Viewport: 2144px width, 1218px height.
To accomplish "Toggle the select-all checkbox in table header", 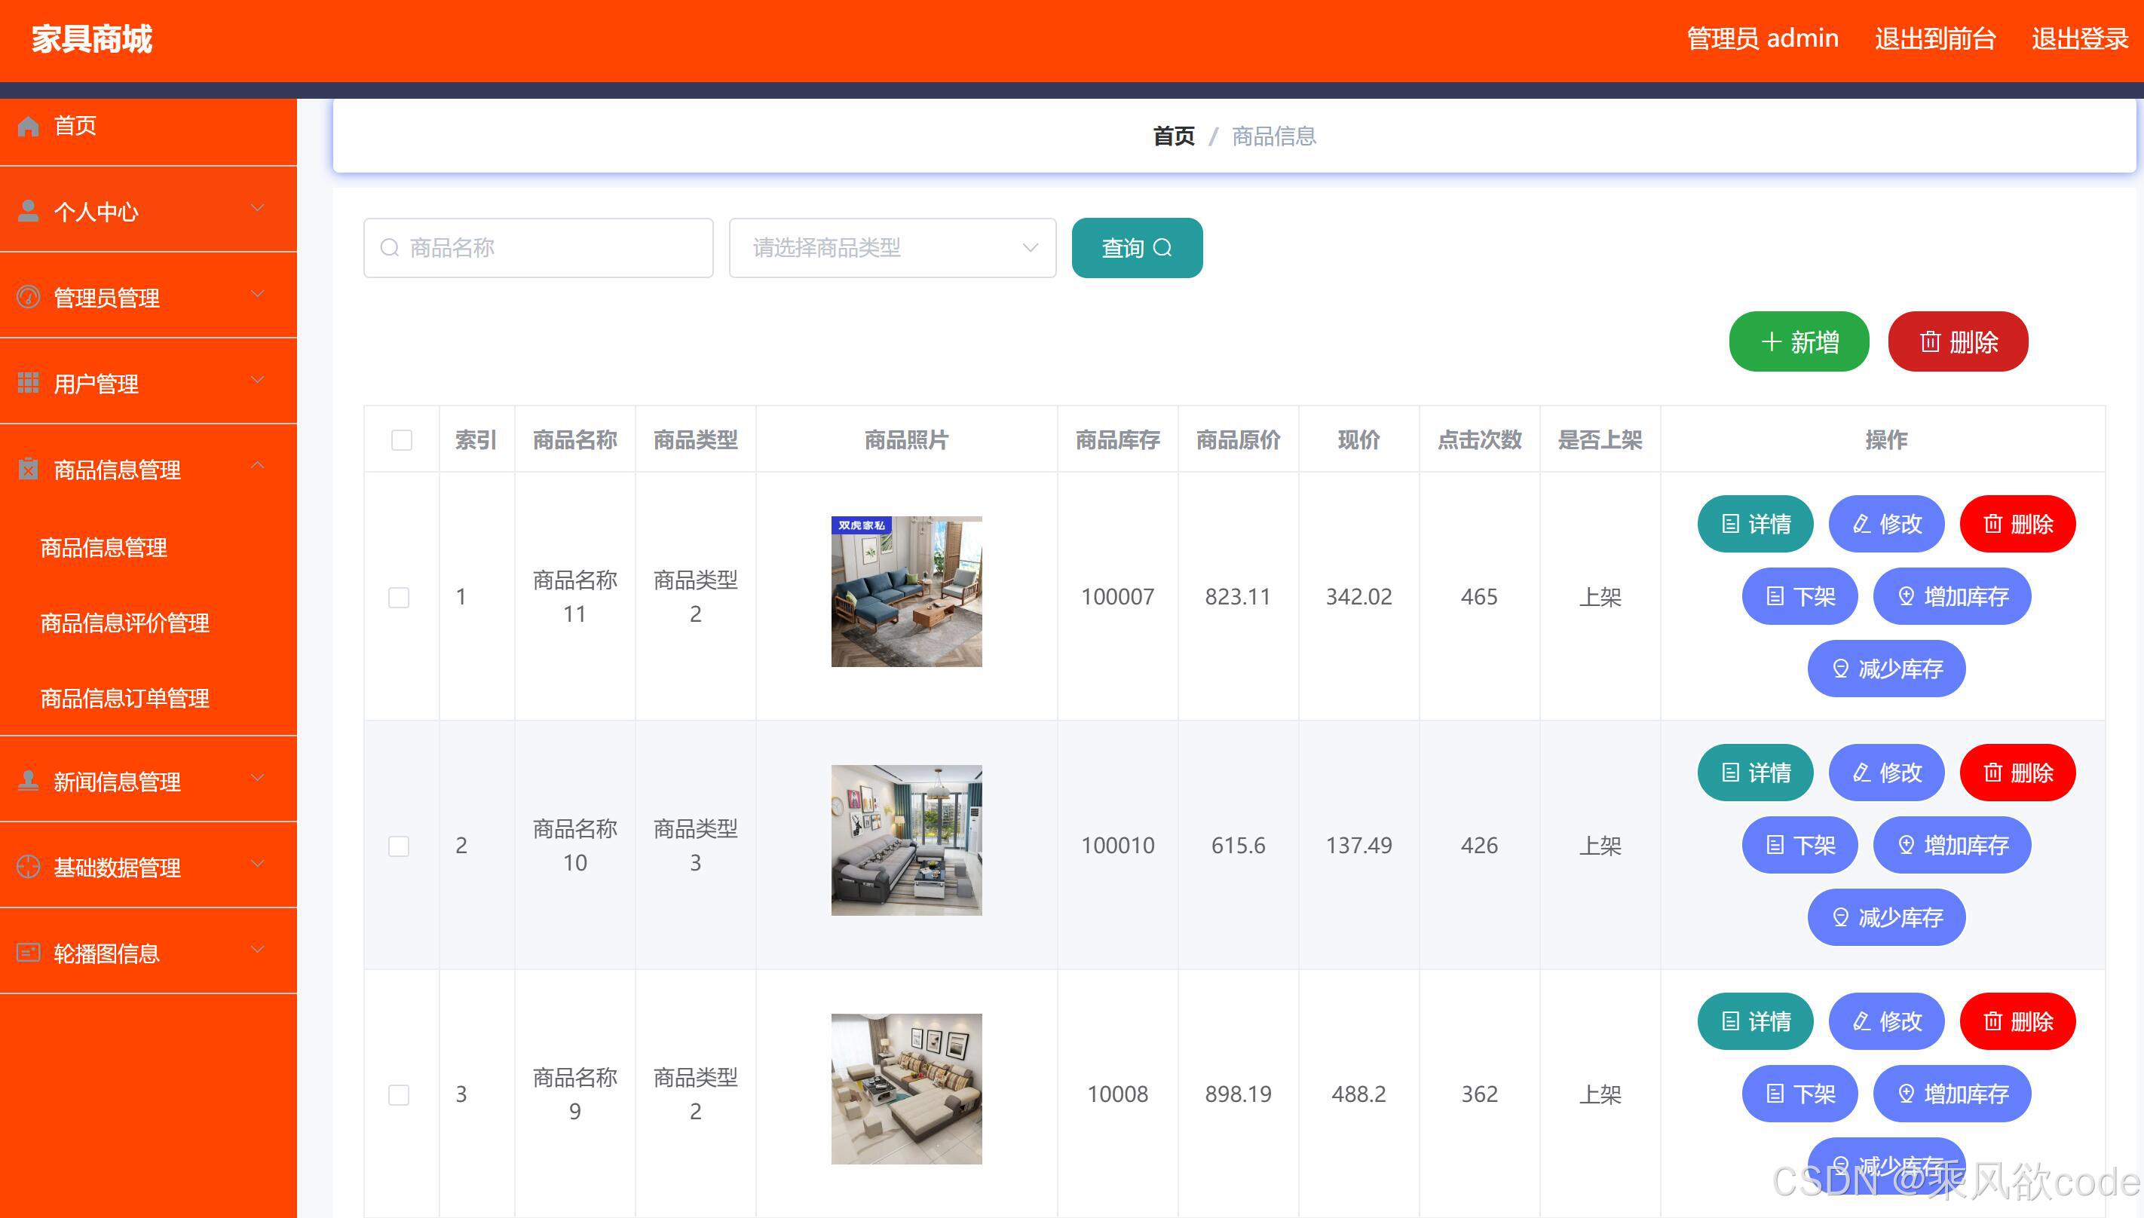I will tap(401, 439).
